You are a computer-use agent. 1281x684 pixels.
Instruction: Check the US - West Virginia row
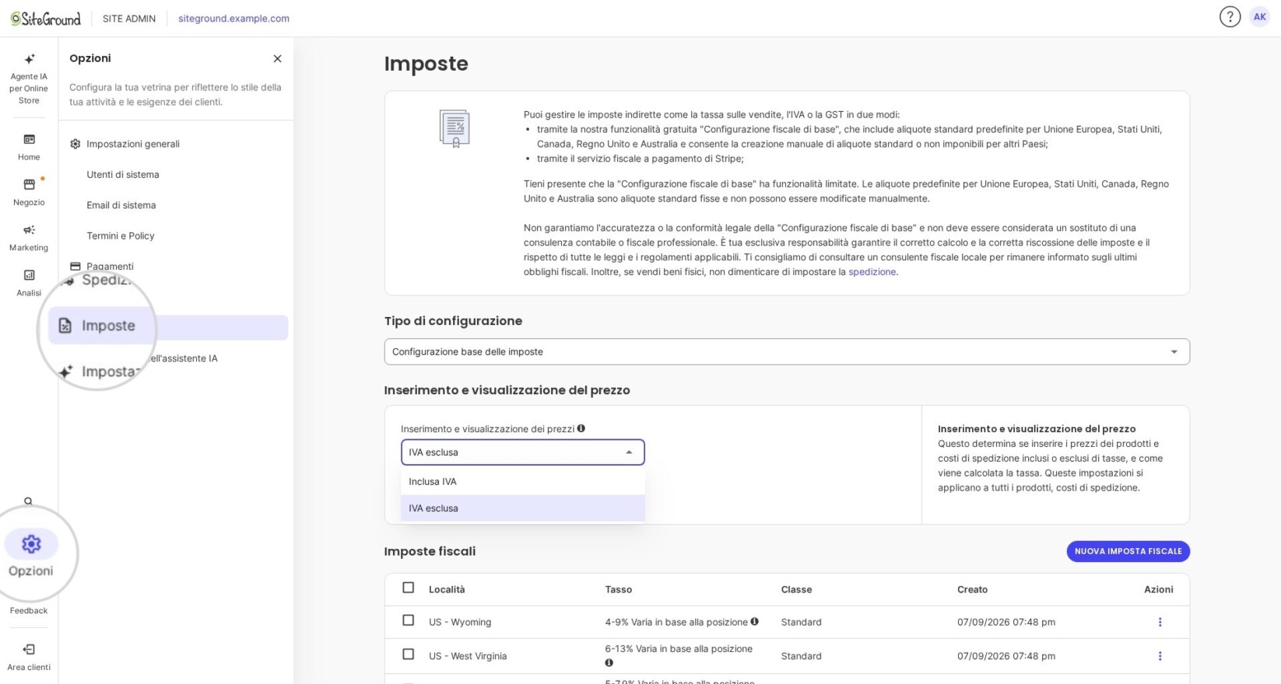[x=408, y=654]
